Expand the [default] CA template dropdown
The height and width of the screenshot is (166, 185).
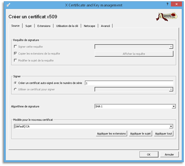[x=94, y=126]
